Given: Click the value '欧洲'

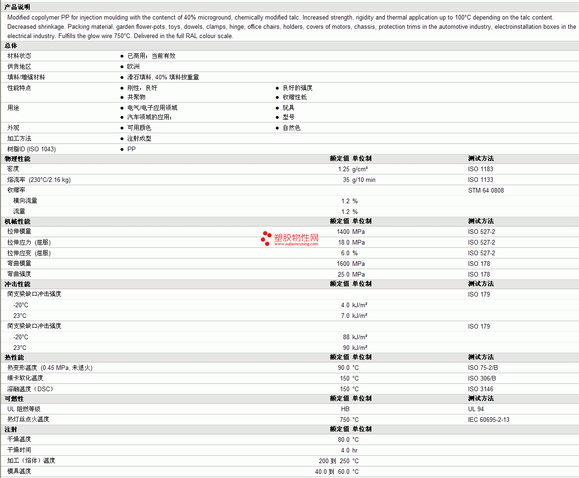Looking at the screenshot, I should point(134,66).
